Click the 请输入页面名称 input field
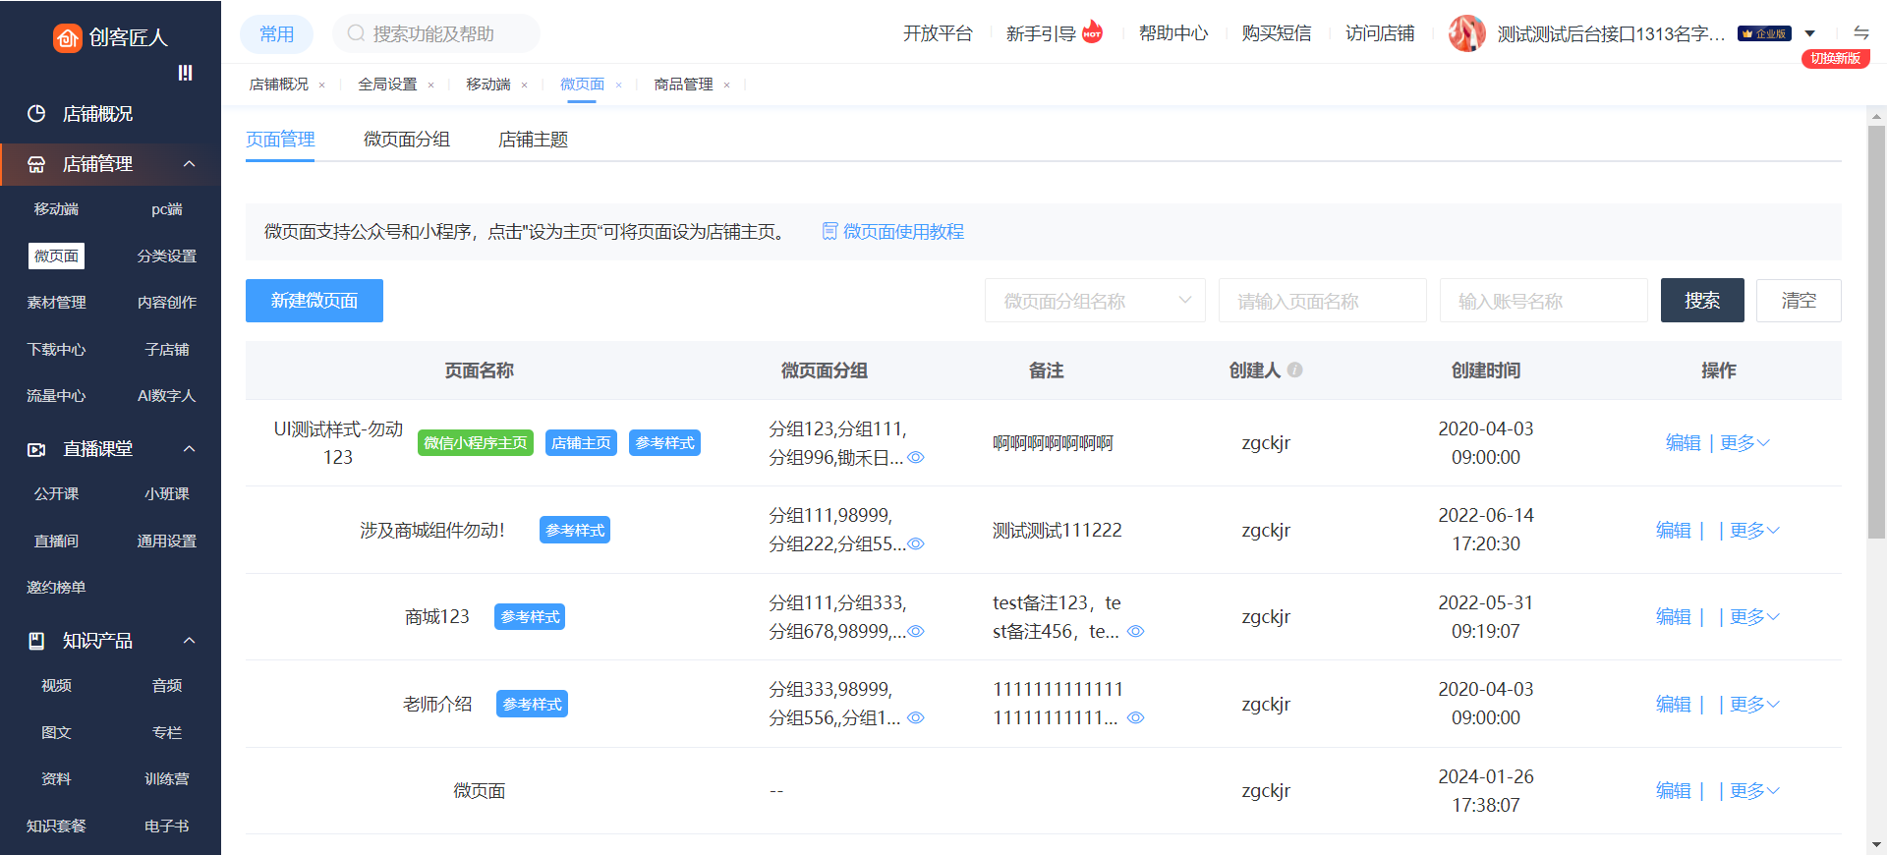The width and height of the screenshot is (1887, 855). pos(1322,301)
